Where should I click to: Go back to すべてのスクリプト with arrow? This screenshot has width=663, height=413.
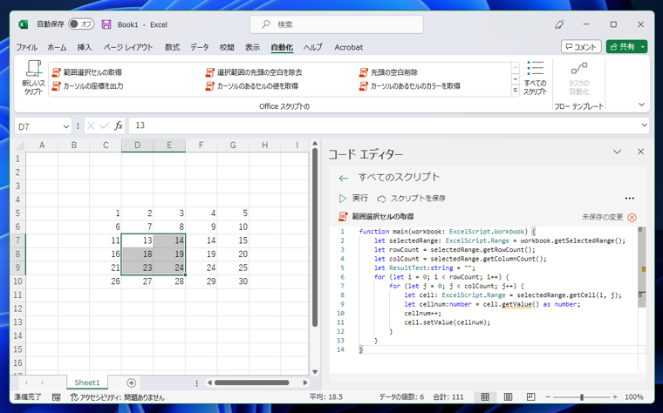pos(343,179)
